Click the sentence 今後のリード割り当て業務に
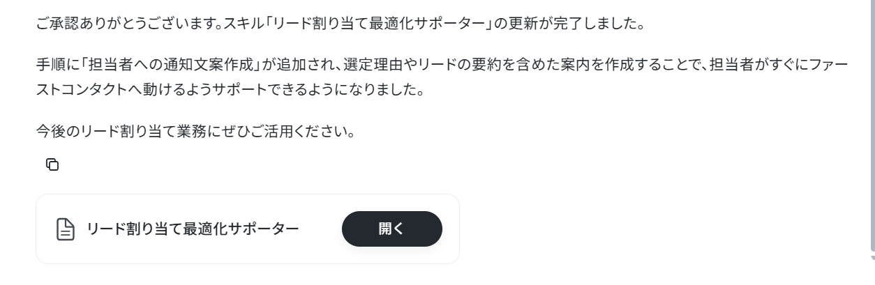Image resolution: width=875 pixels, height=285 pixels. (134, 130)
